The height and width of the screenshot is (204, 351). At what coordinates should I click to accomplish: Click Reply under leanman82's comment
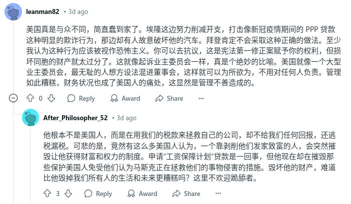tap(81, 98)
